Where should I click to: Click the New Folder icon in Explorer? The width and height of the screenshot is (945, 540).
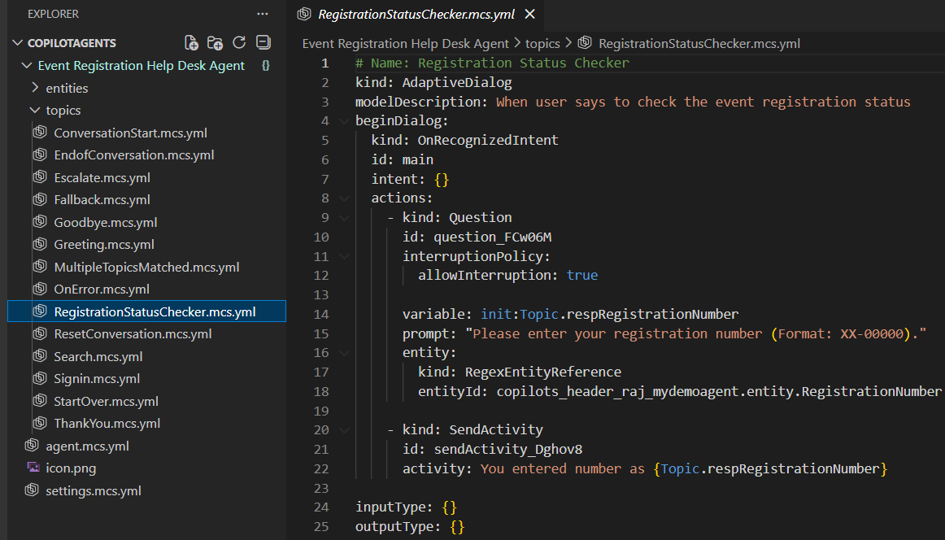215,43
